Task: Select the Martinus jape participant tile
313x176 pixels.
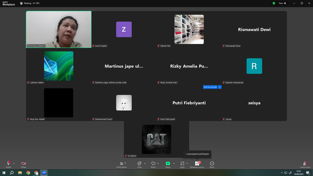Action: click(x=124, y=66)
